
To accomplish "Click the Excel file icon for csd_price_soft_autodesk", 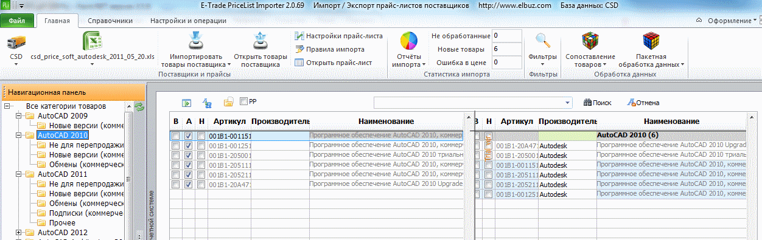I will pyautogui.click(x=93, y=41).
